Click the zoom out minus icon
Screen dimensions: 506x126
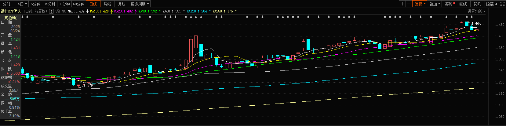coord(409,4)
